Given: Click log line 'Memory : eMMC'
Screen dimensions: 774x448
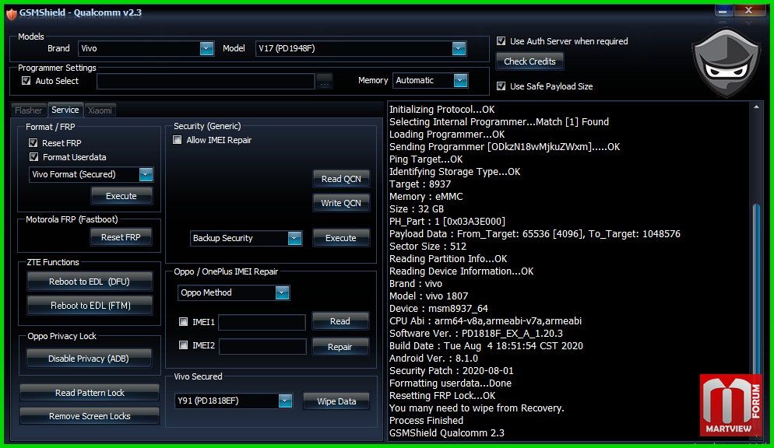Looking at the screenshot, I should 426,196.
